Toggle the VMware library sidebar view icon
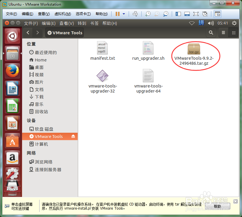 click(178, 14)
